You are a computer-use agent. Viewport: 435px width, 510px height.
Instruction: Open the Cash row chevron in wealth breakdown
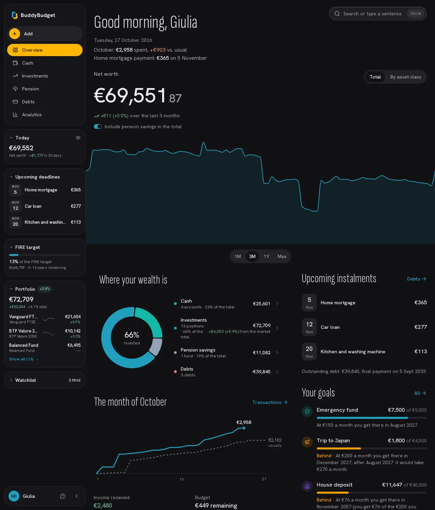277,304
